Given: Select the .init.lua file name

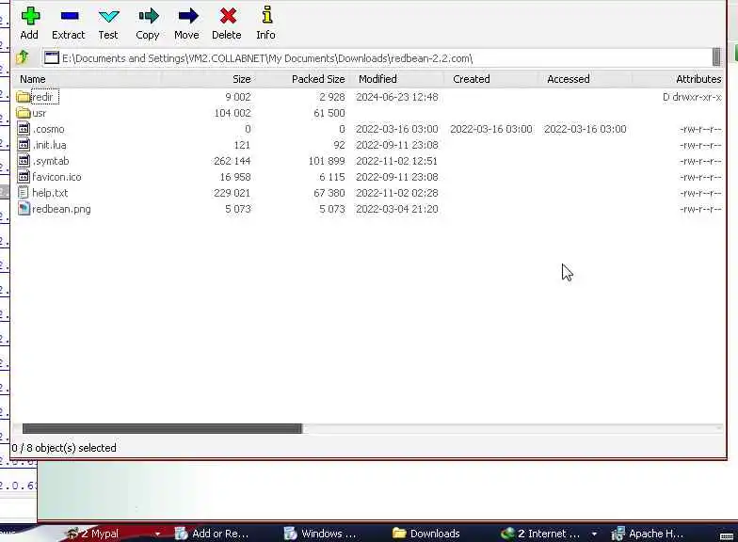Looking at the screenshot, I should [49, 145].
